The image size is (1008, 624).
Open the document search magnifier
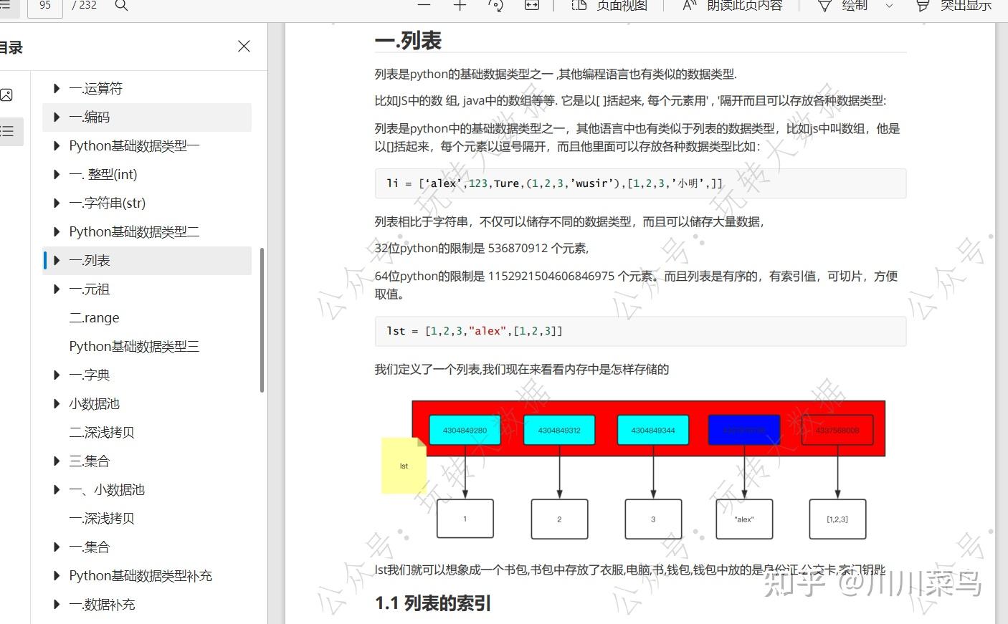(x=120, y=6)
